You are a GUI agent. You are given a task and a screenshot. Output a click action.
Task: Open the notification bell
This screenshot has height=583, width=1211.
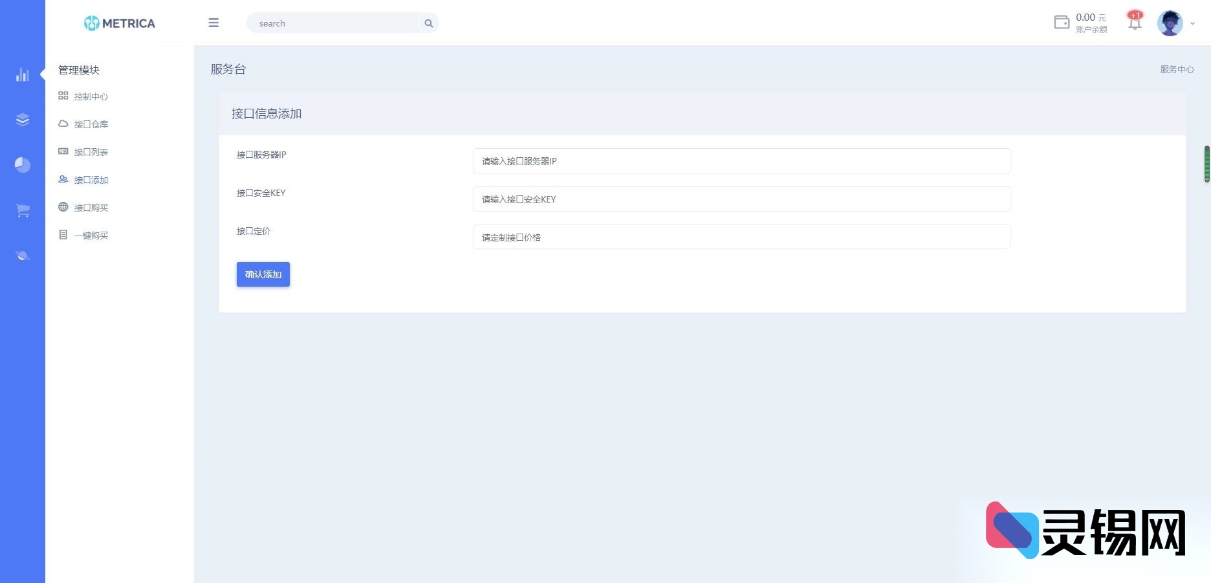[x=1135, y=23]
